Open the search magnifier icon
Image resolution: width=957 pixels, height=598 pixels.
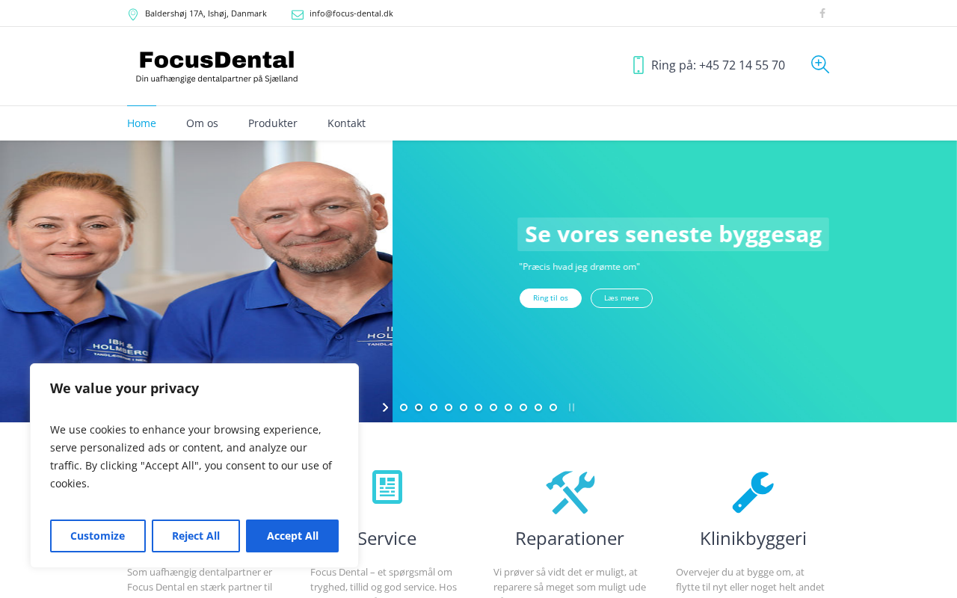point(820,64)
